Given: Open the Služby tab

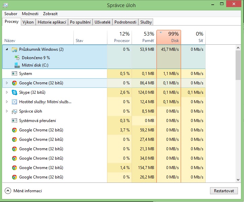Looking at the screenshot, I should click(146, 22).
